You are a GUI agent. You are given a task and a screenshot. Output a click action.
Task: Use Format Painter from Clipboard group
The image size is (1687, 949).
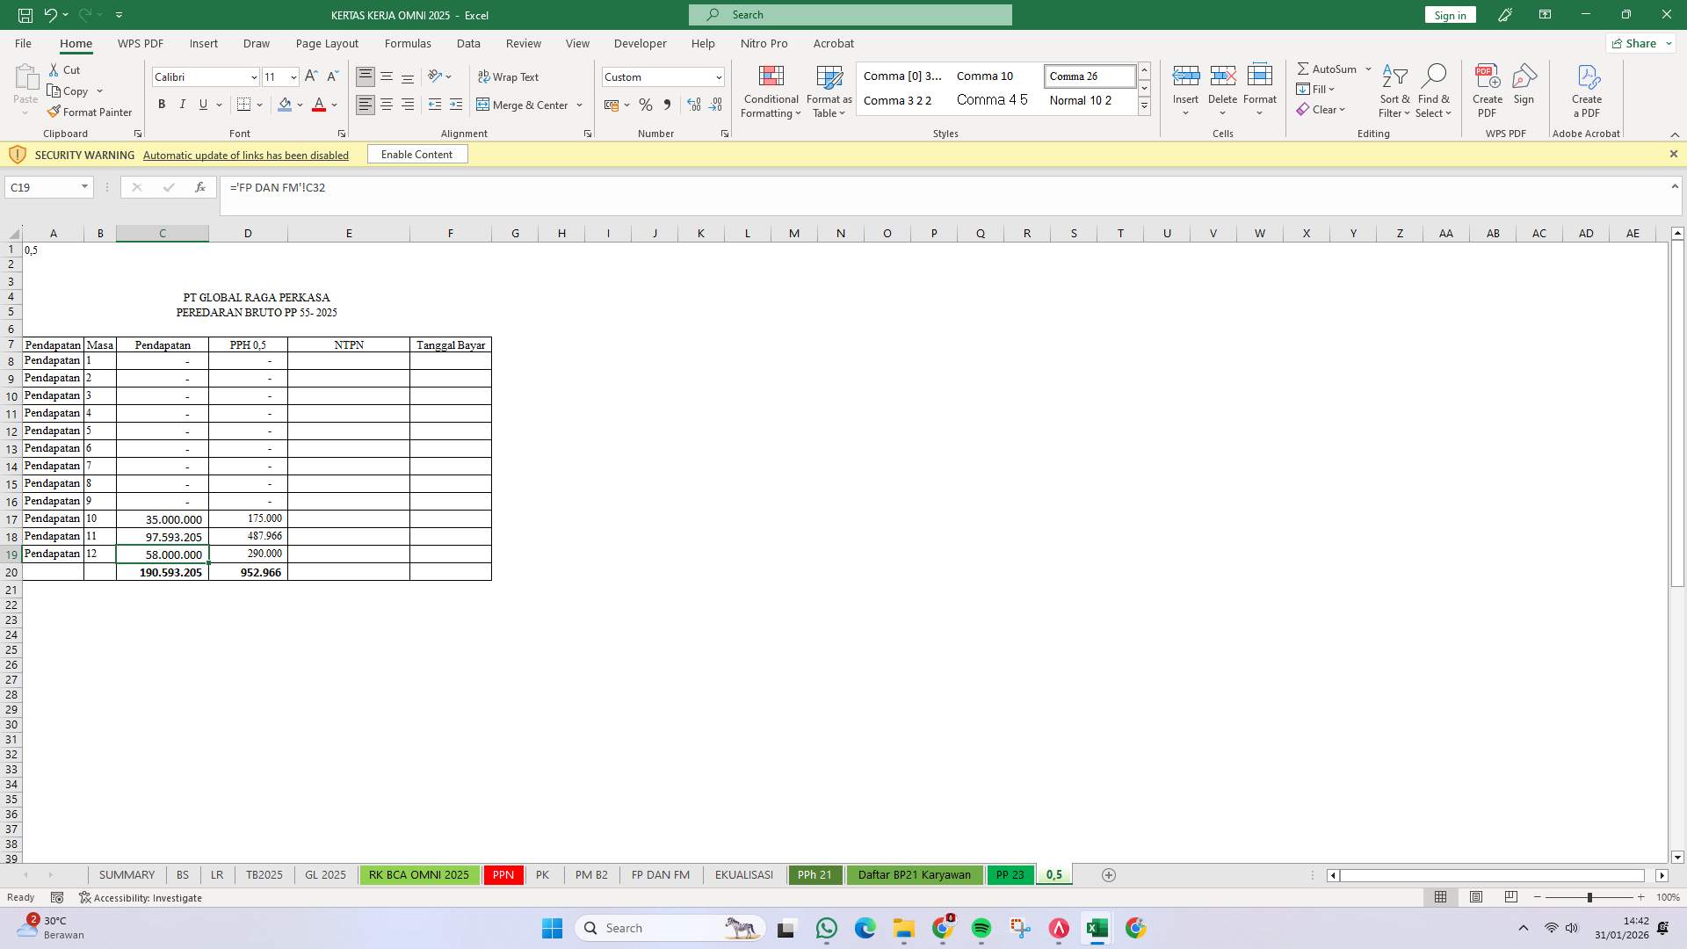click(x=91, y=112)
